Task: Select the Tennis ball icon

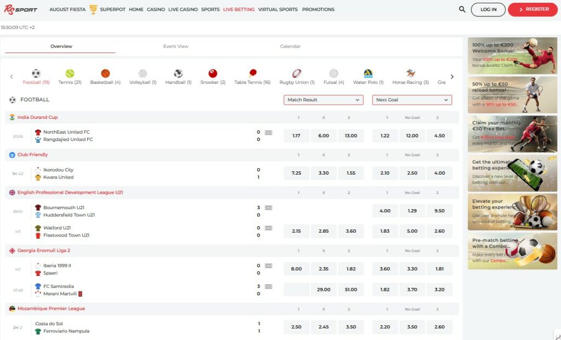Action: tap(70, 73)
